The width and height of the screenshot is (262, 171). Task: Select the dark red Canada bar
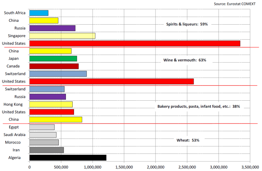tap(54, 66)
